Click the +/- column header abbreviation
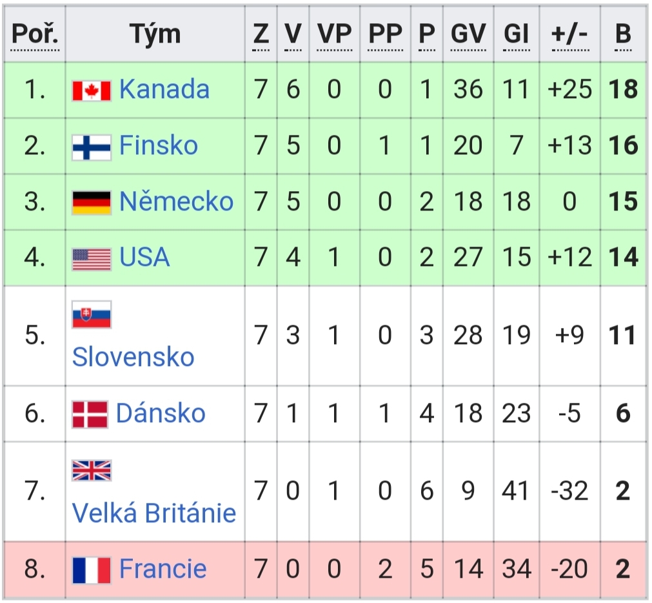The height and width of the screenshot is (603, 652). coord(569,34)
